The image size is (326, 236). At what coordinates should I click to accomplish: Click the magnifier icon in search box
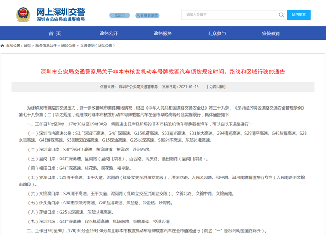pyautogui.click(x=281, y=15)
